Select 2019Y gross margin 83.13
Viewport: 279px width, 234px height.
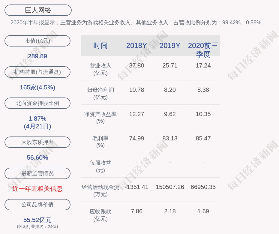pos(170,138)
